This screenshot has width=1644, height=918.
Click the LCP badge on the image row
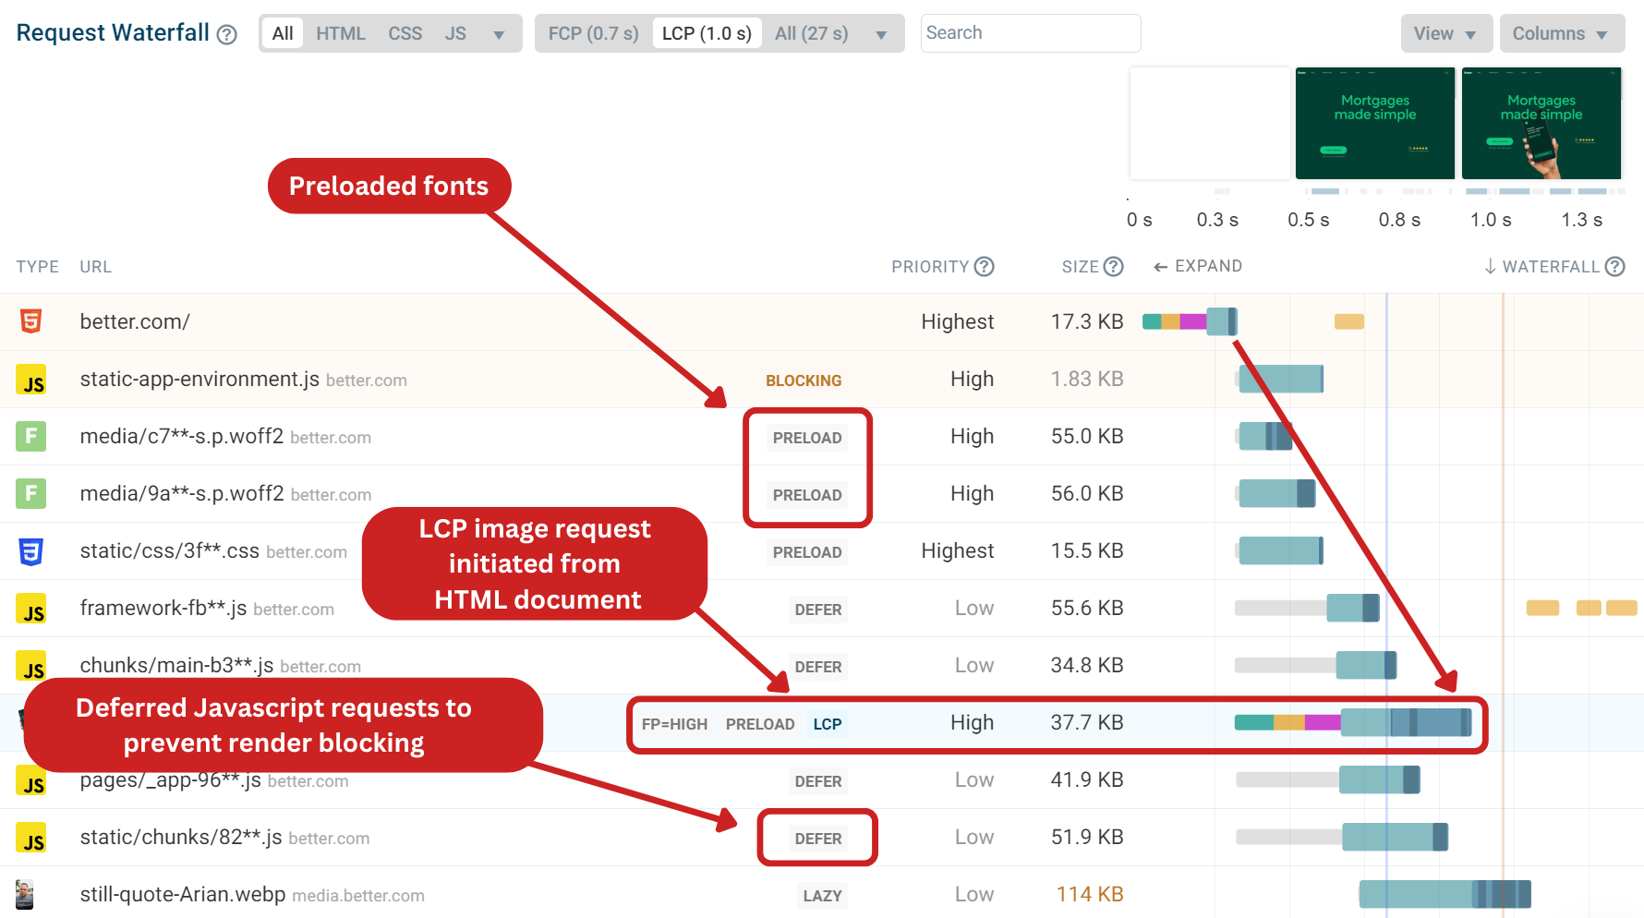[828, 724]
